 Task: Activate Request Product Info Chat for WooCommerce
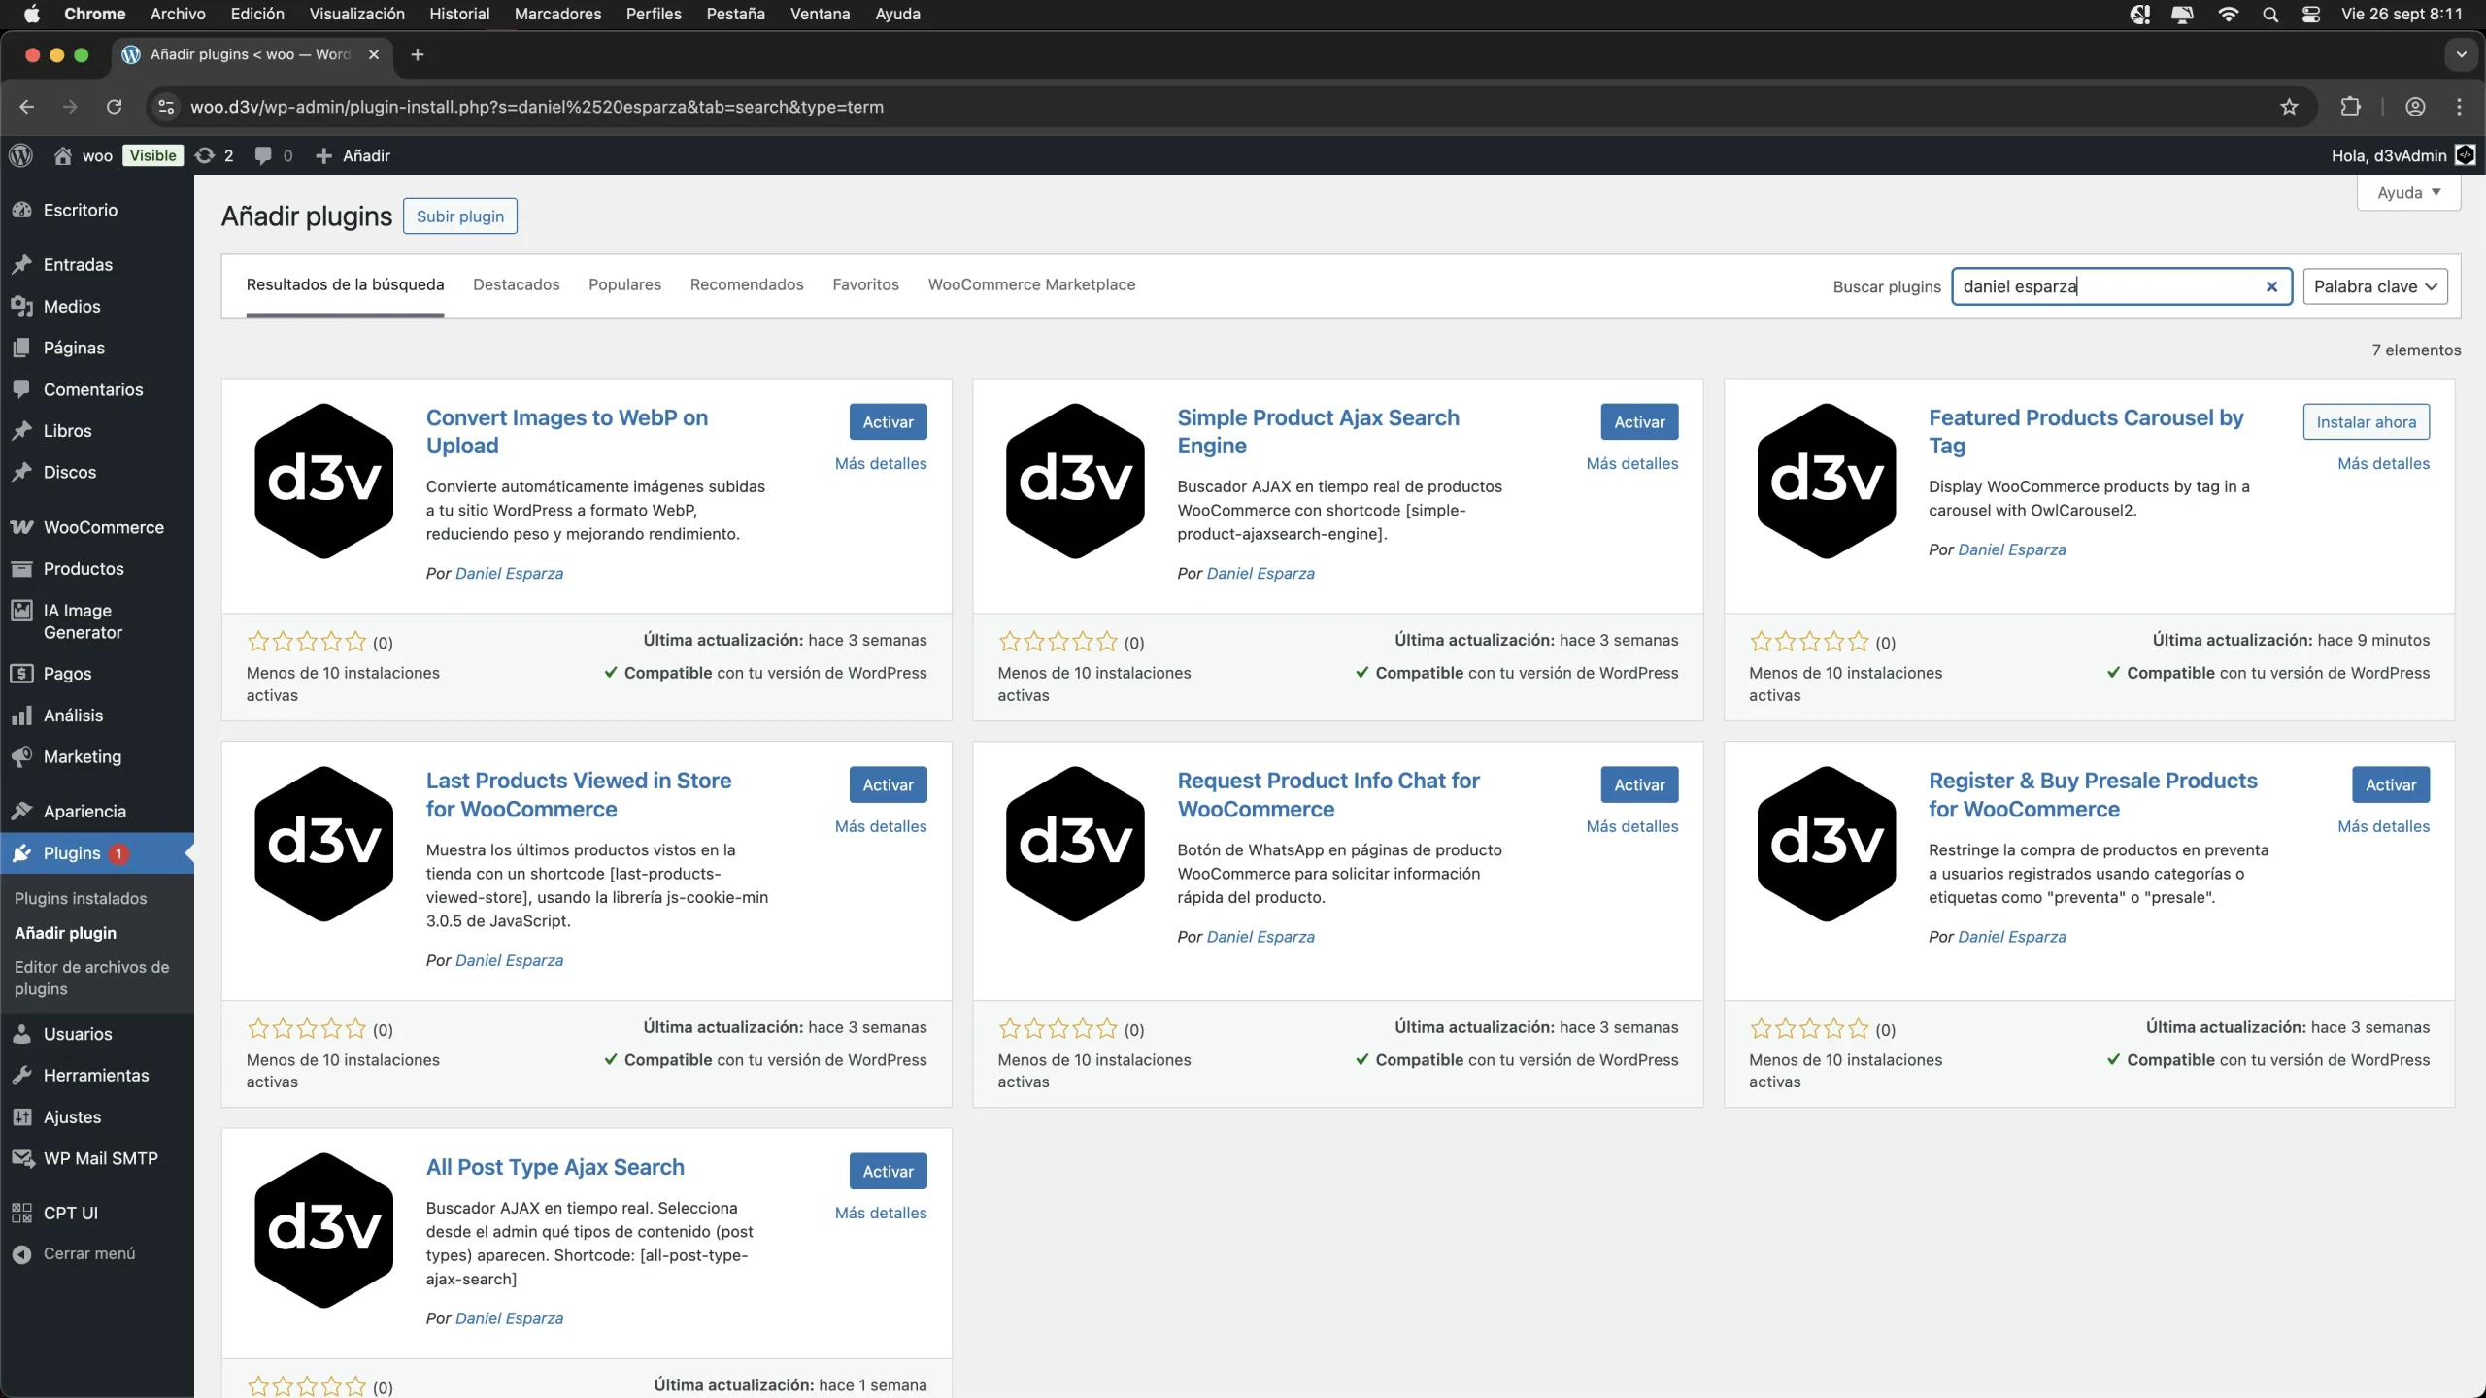point(1639,785)
